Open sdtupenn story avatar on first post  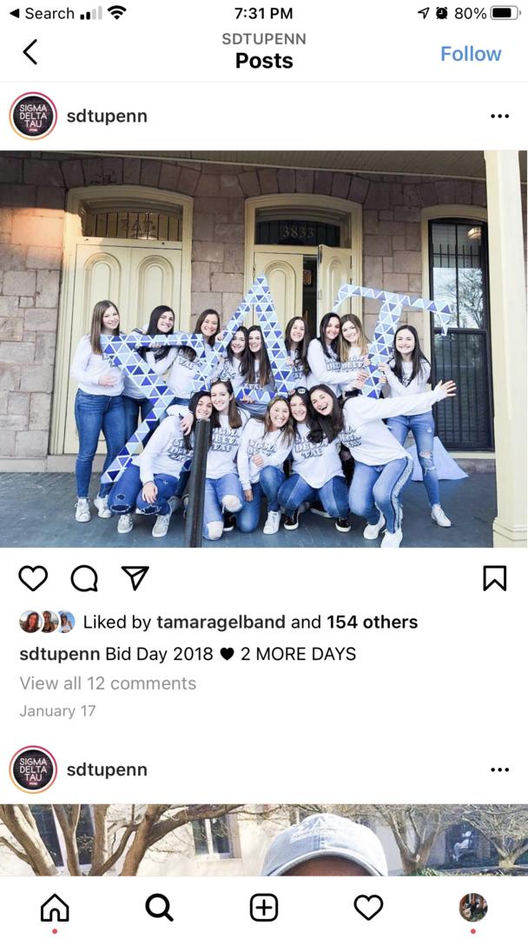[x=34, y=117]
